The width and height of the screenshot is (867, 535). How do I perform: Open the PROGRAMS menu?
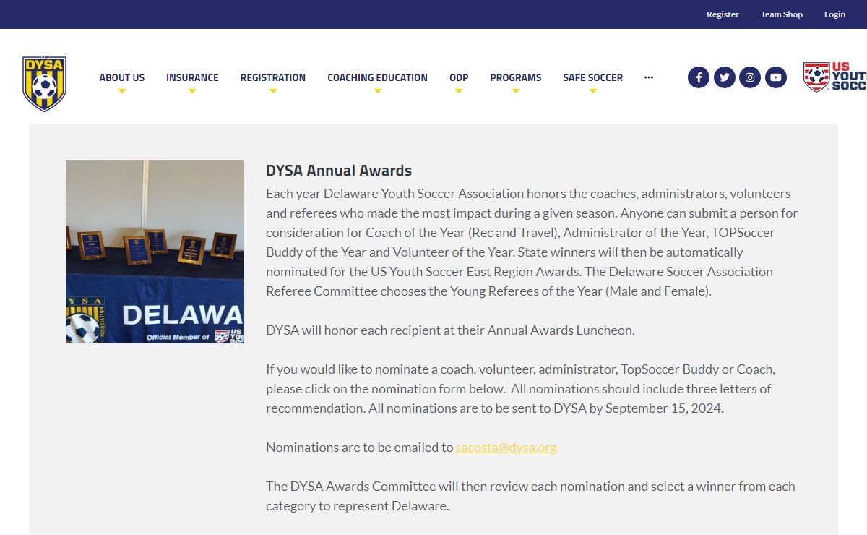point(516,77)
